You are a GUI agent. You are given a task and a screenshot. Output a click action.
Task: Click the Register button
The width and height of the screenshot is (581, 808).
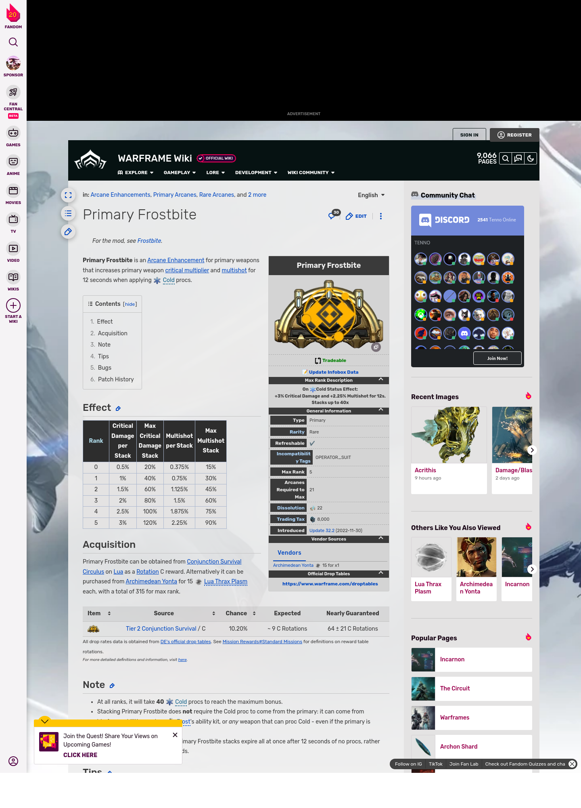pyautogui.click(x=515, y=135)
